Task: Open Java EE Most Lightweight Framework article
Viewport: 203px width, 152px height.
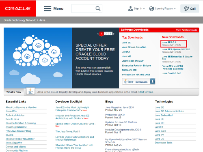Action: click(x=72, y=109)
